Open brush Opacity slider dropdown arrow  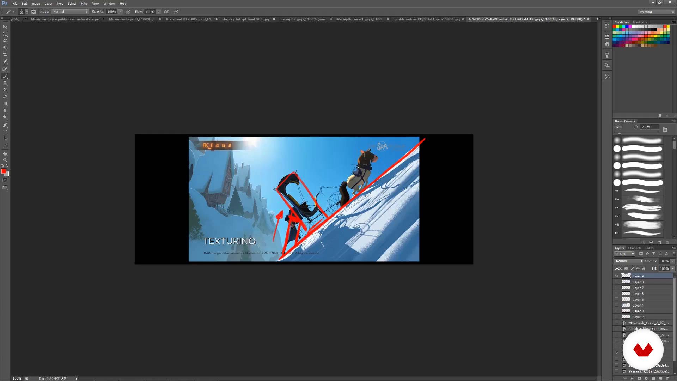120,12
